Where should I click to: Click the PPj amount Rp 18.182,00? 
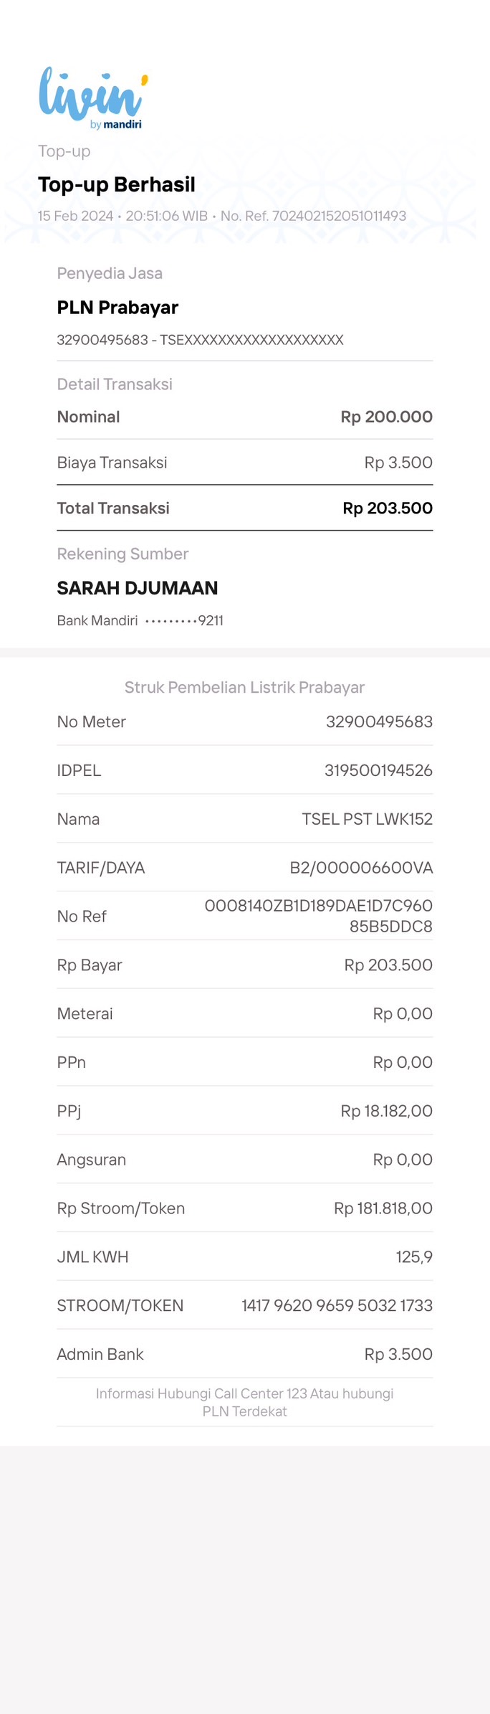point(387,1112)
